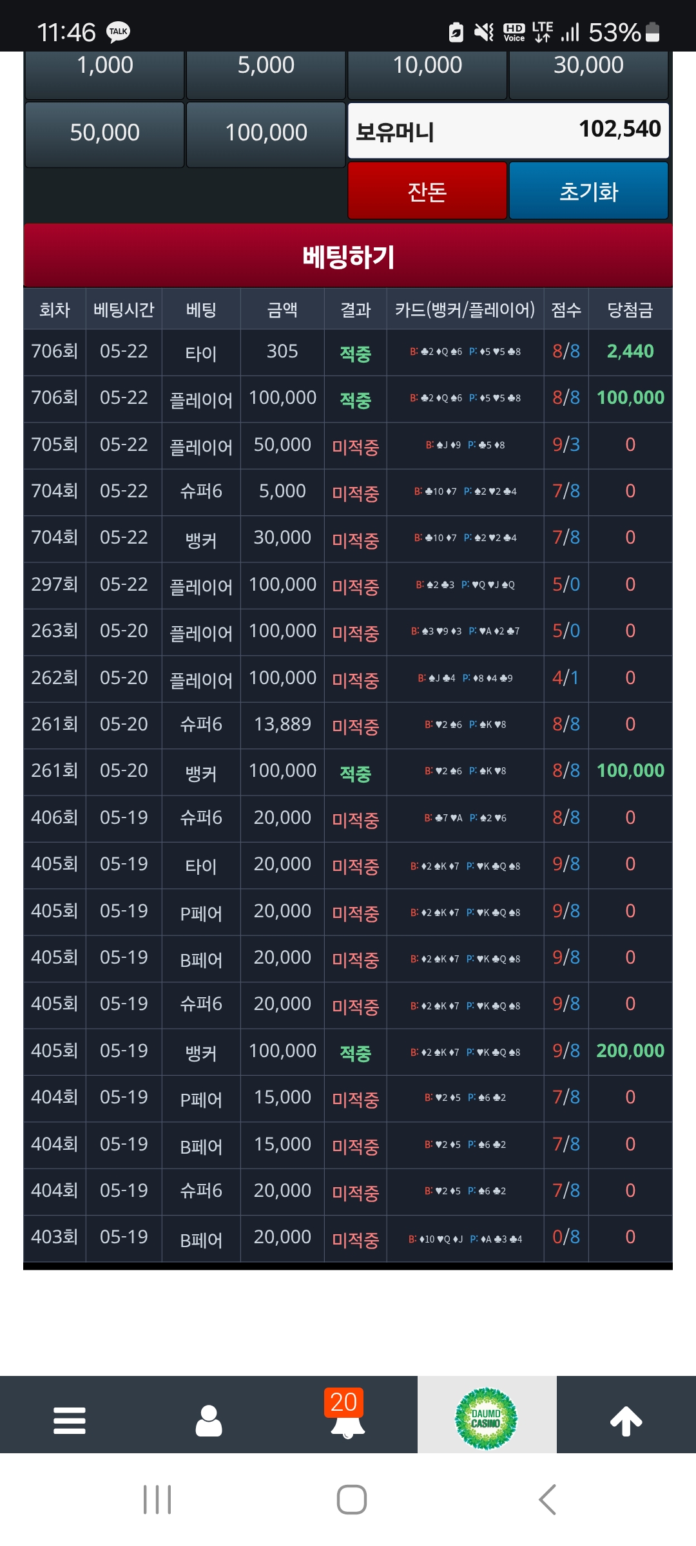Tap the 금액 column header

pos(282,309)
